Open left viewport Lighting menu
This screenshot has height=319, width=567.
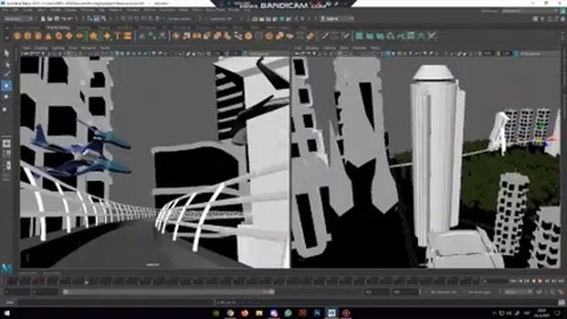(x=58, y=48)
